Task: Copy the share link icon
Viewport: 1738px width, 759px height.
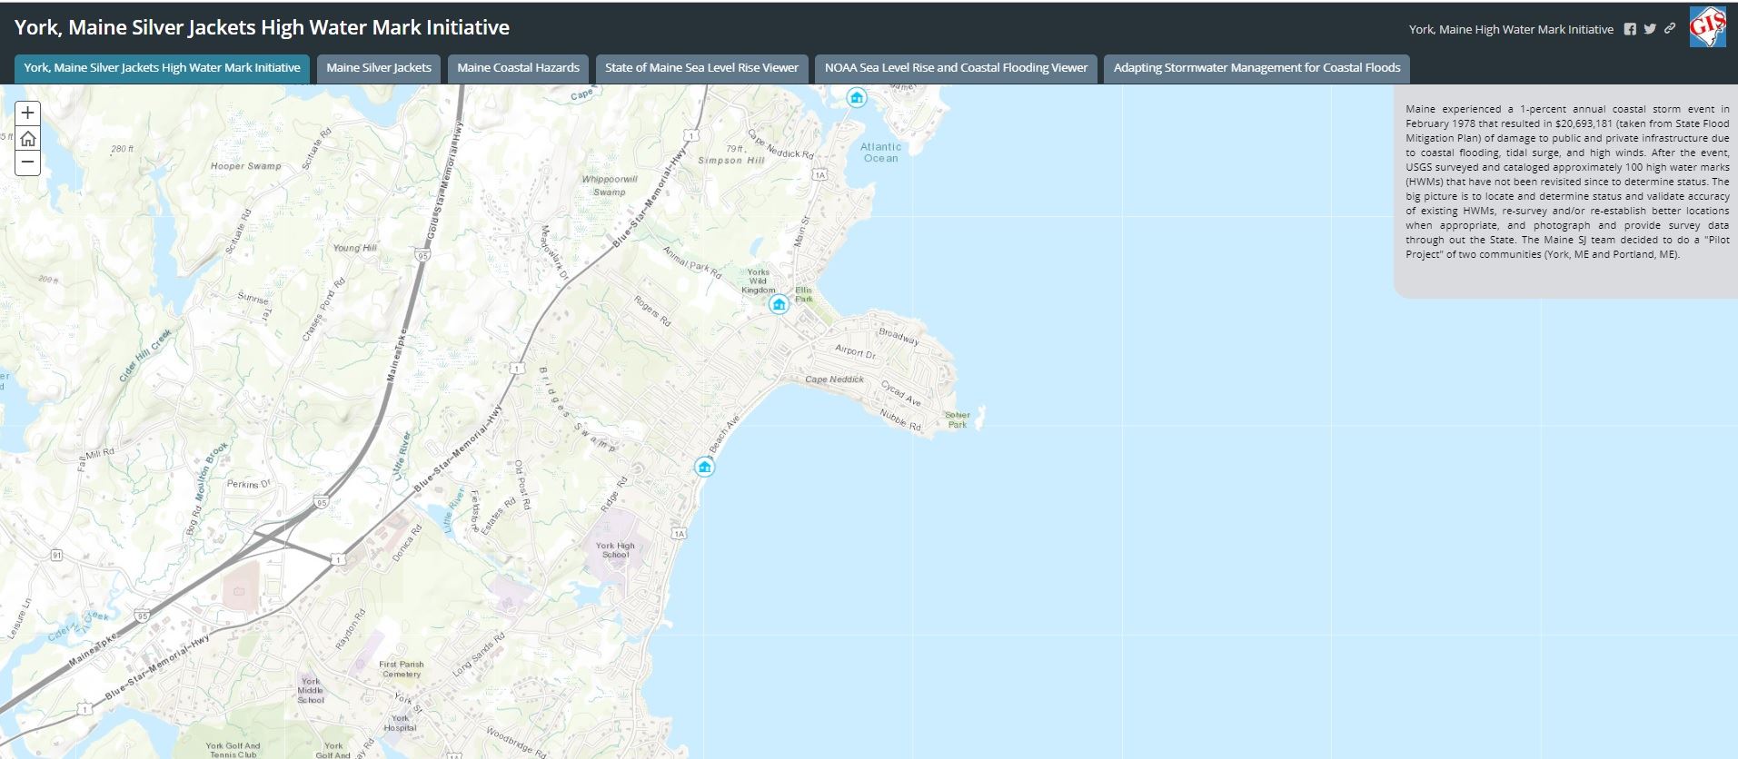Action: coord(1670,28)
